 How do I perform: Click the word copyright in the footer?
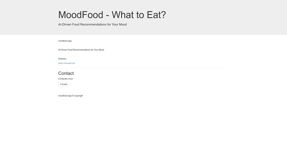pyautogui.click(x=78, y=96)
